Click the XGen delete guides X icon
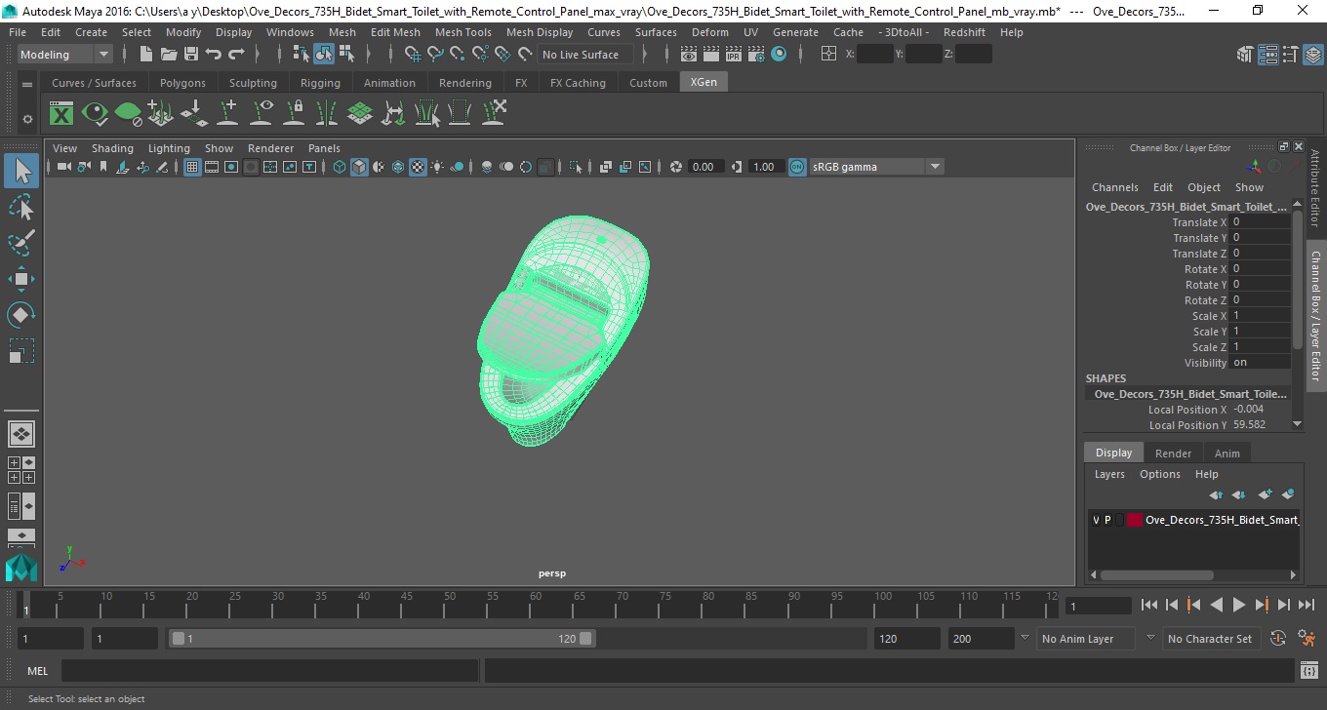This screenshot has width=1327, height=710. (x=494, y=114)
